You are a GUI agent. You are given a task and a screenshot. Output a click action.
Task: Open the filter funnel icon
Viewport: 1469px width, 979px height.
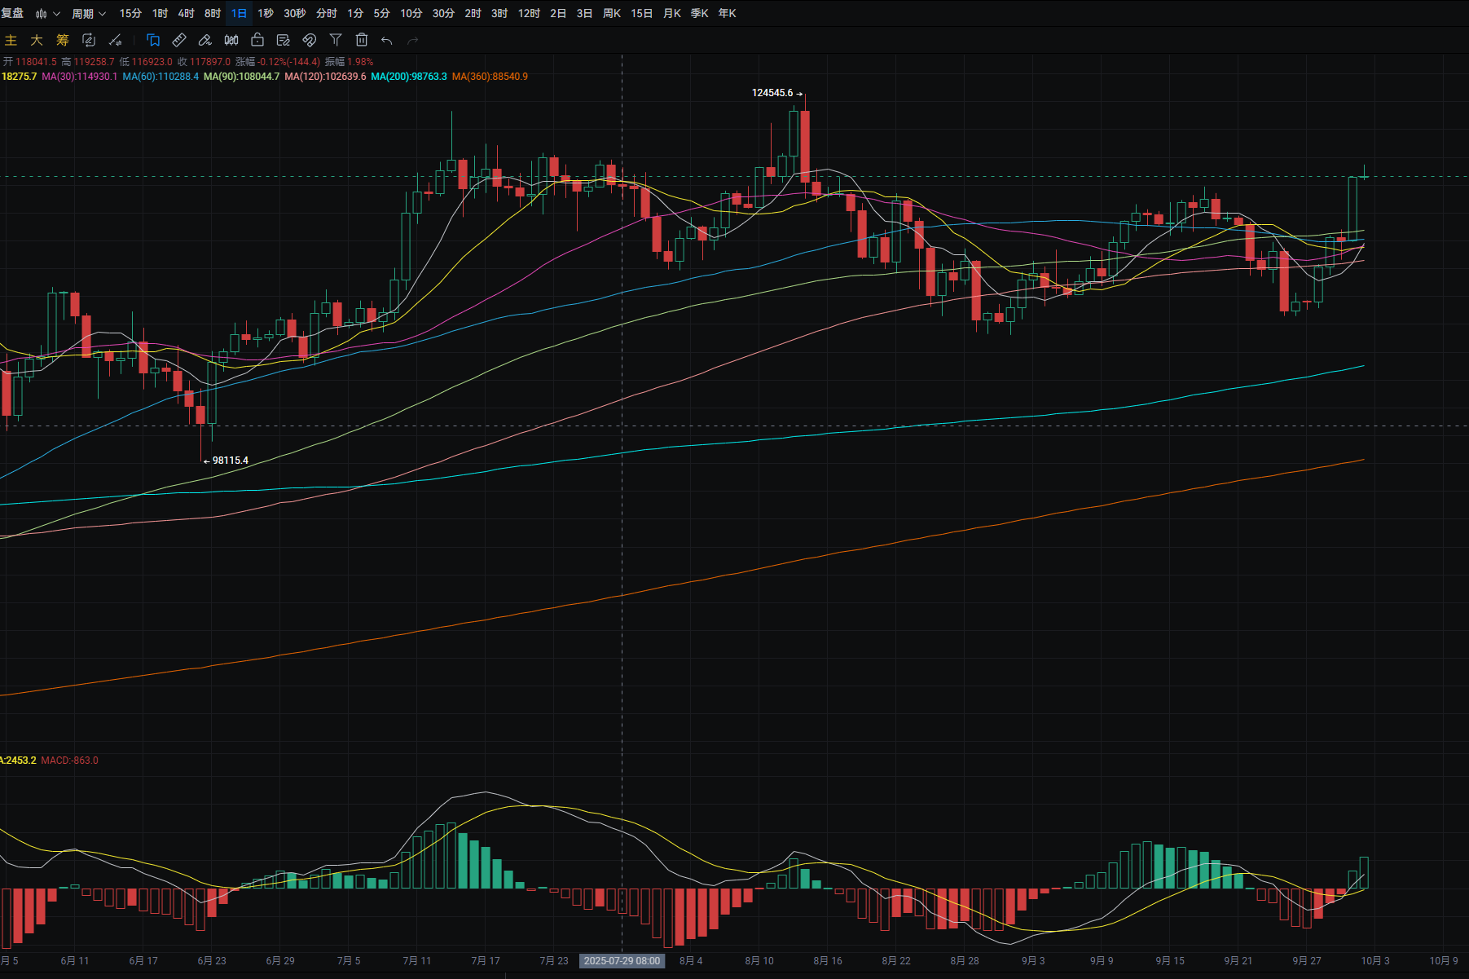336,40
